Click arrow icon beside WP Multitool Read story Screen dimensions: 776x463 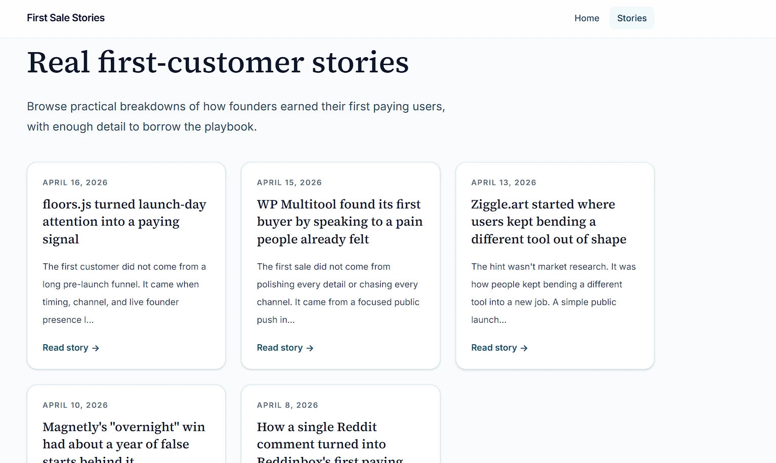(x=310, y=348)
